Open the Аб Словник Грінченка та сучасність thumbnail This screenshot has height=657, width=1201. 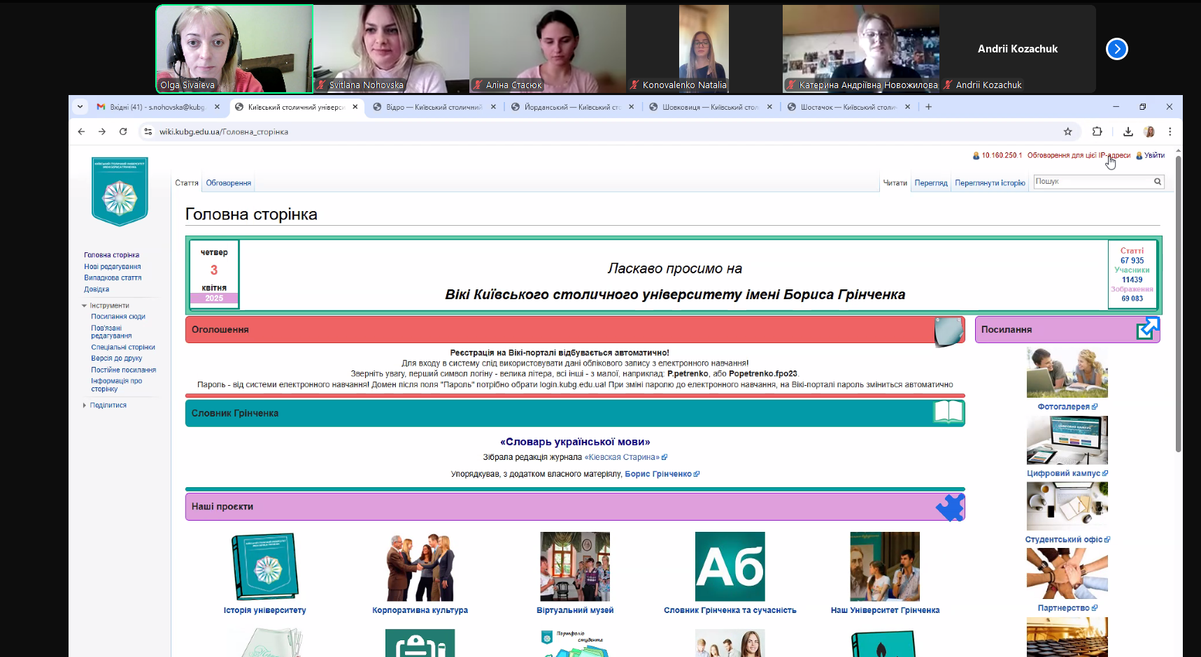point(730,566)
